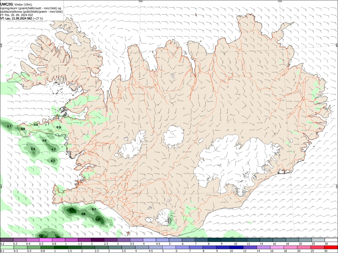This screenshot has width=338, height=253.
Task: Click the '1.4' precipitation value on the map
Action: 72,210
